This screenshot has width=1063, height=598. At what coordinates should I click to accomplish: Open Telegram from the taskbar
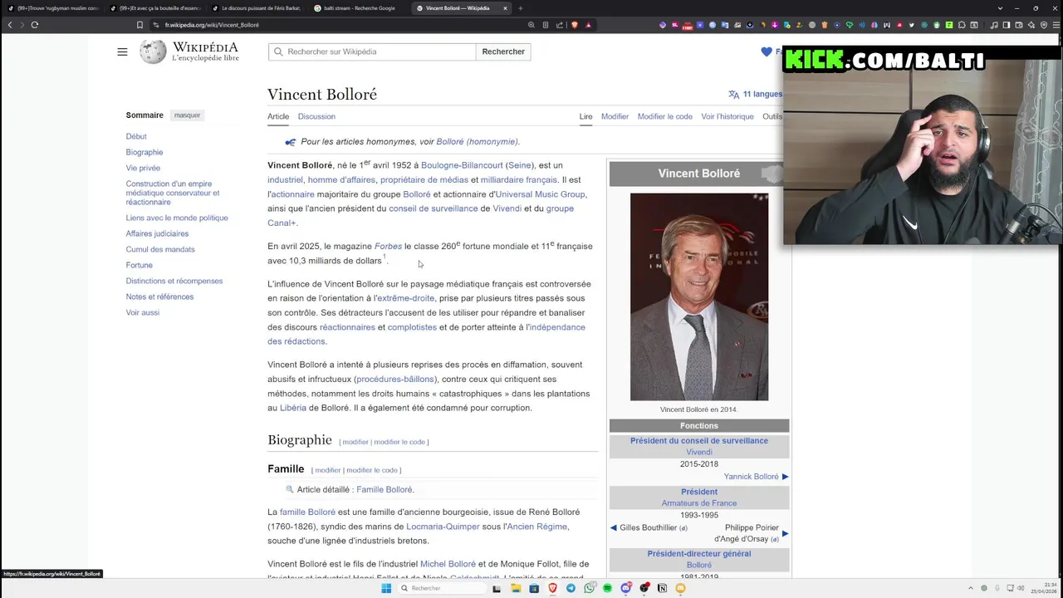(571, 588)
